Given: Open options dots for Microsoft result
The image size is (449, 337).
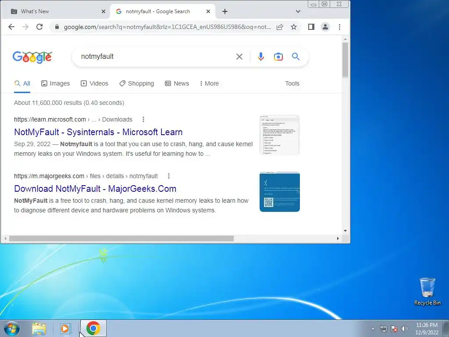Looking at the screenshot, I should point(143,119).
